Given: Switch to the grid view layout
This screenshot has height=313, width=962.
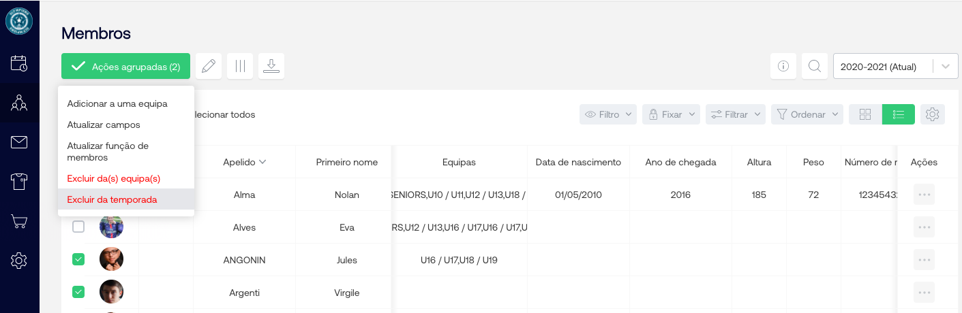Looking at the screenshot, I should (x=865, y=114).
